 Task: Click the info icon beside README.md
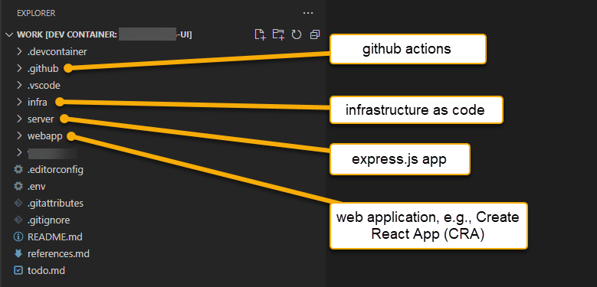[18, 236]
